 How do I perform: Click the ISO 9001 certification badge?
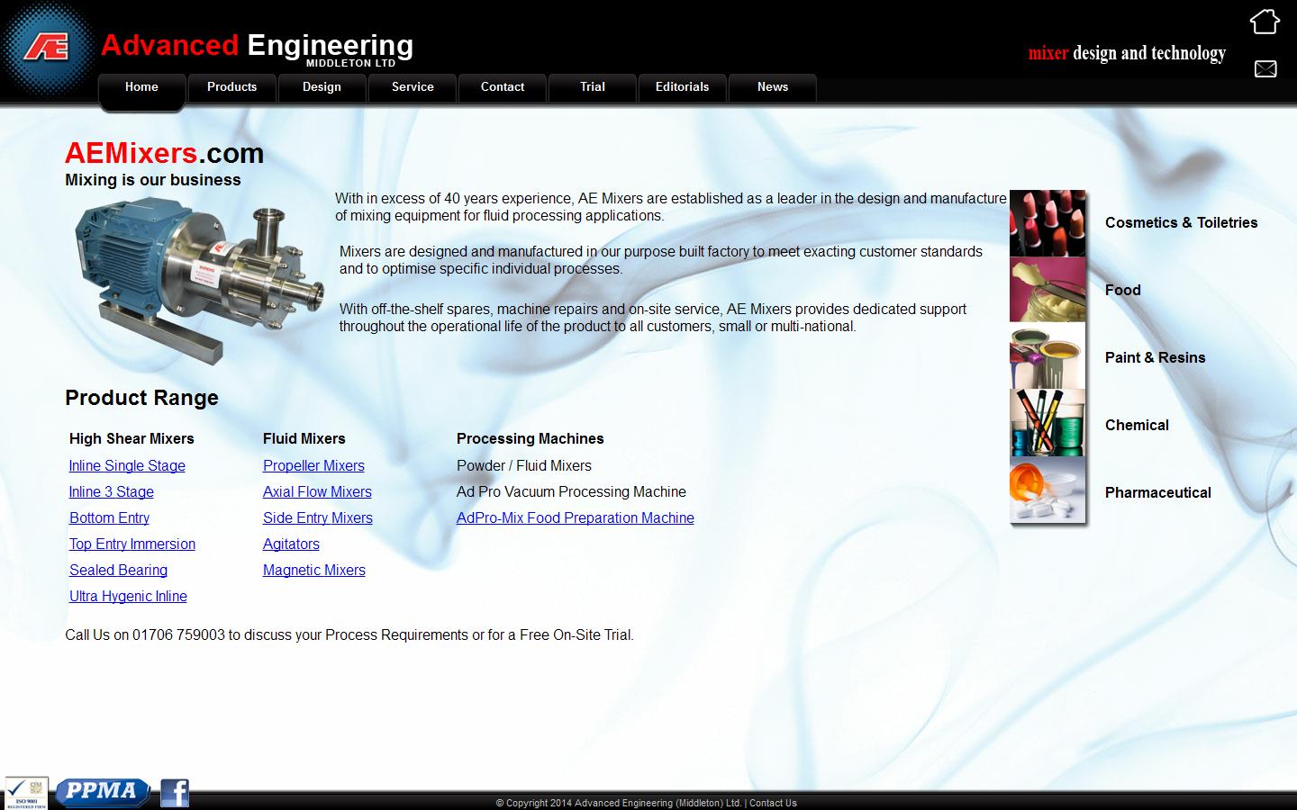26,792
